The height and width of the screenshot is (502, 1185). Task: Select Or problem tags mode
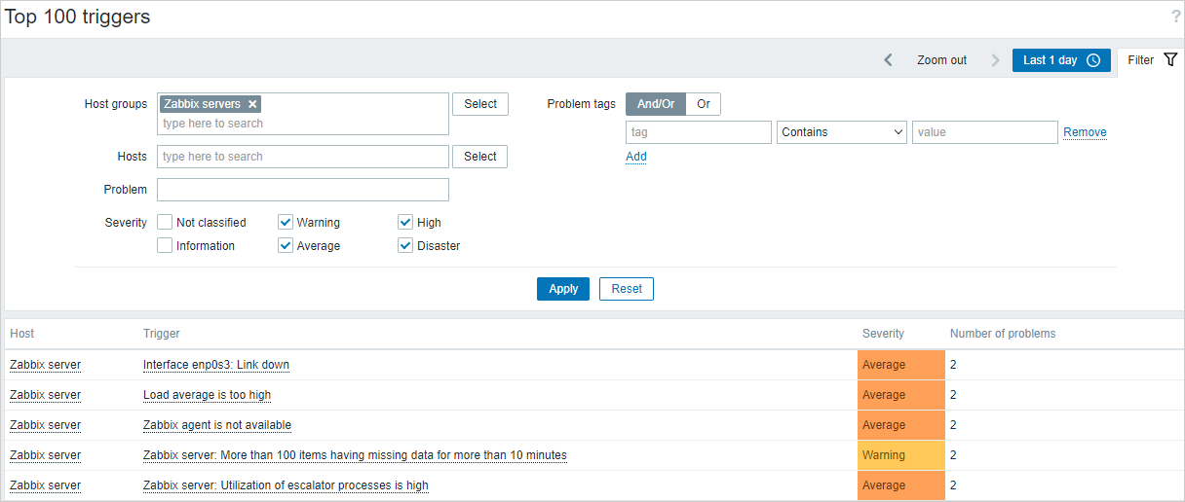tap(704, 104)
